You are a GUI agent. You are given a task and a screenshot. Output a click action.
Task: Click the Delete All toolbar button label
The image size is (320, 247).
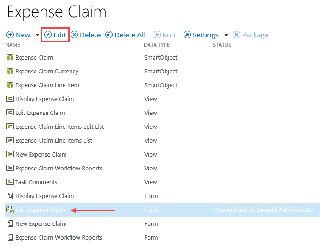[x=130, y=35]
